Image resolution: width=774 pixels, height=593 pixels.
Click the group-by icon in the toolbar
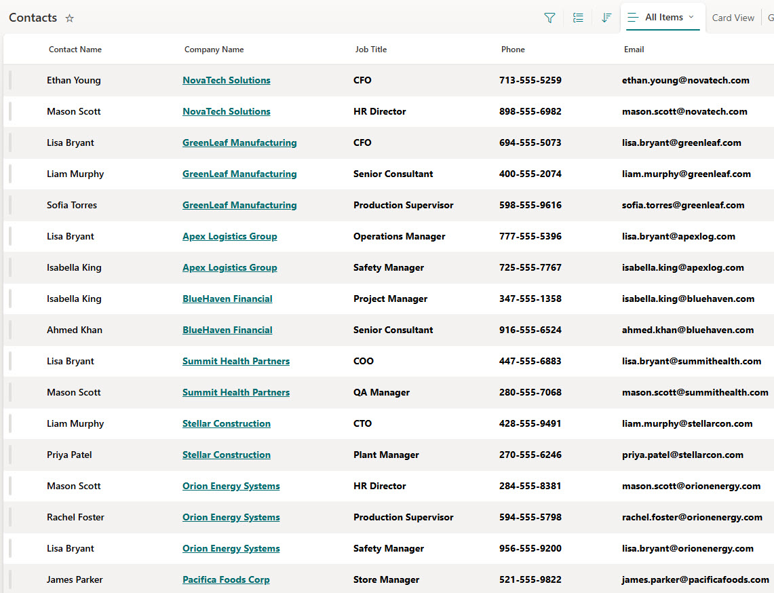coord(578,18)
